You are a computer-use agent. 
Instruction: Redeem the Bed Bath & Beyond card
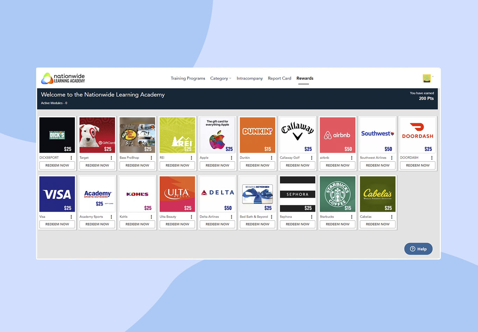[258, 224]
